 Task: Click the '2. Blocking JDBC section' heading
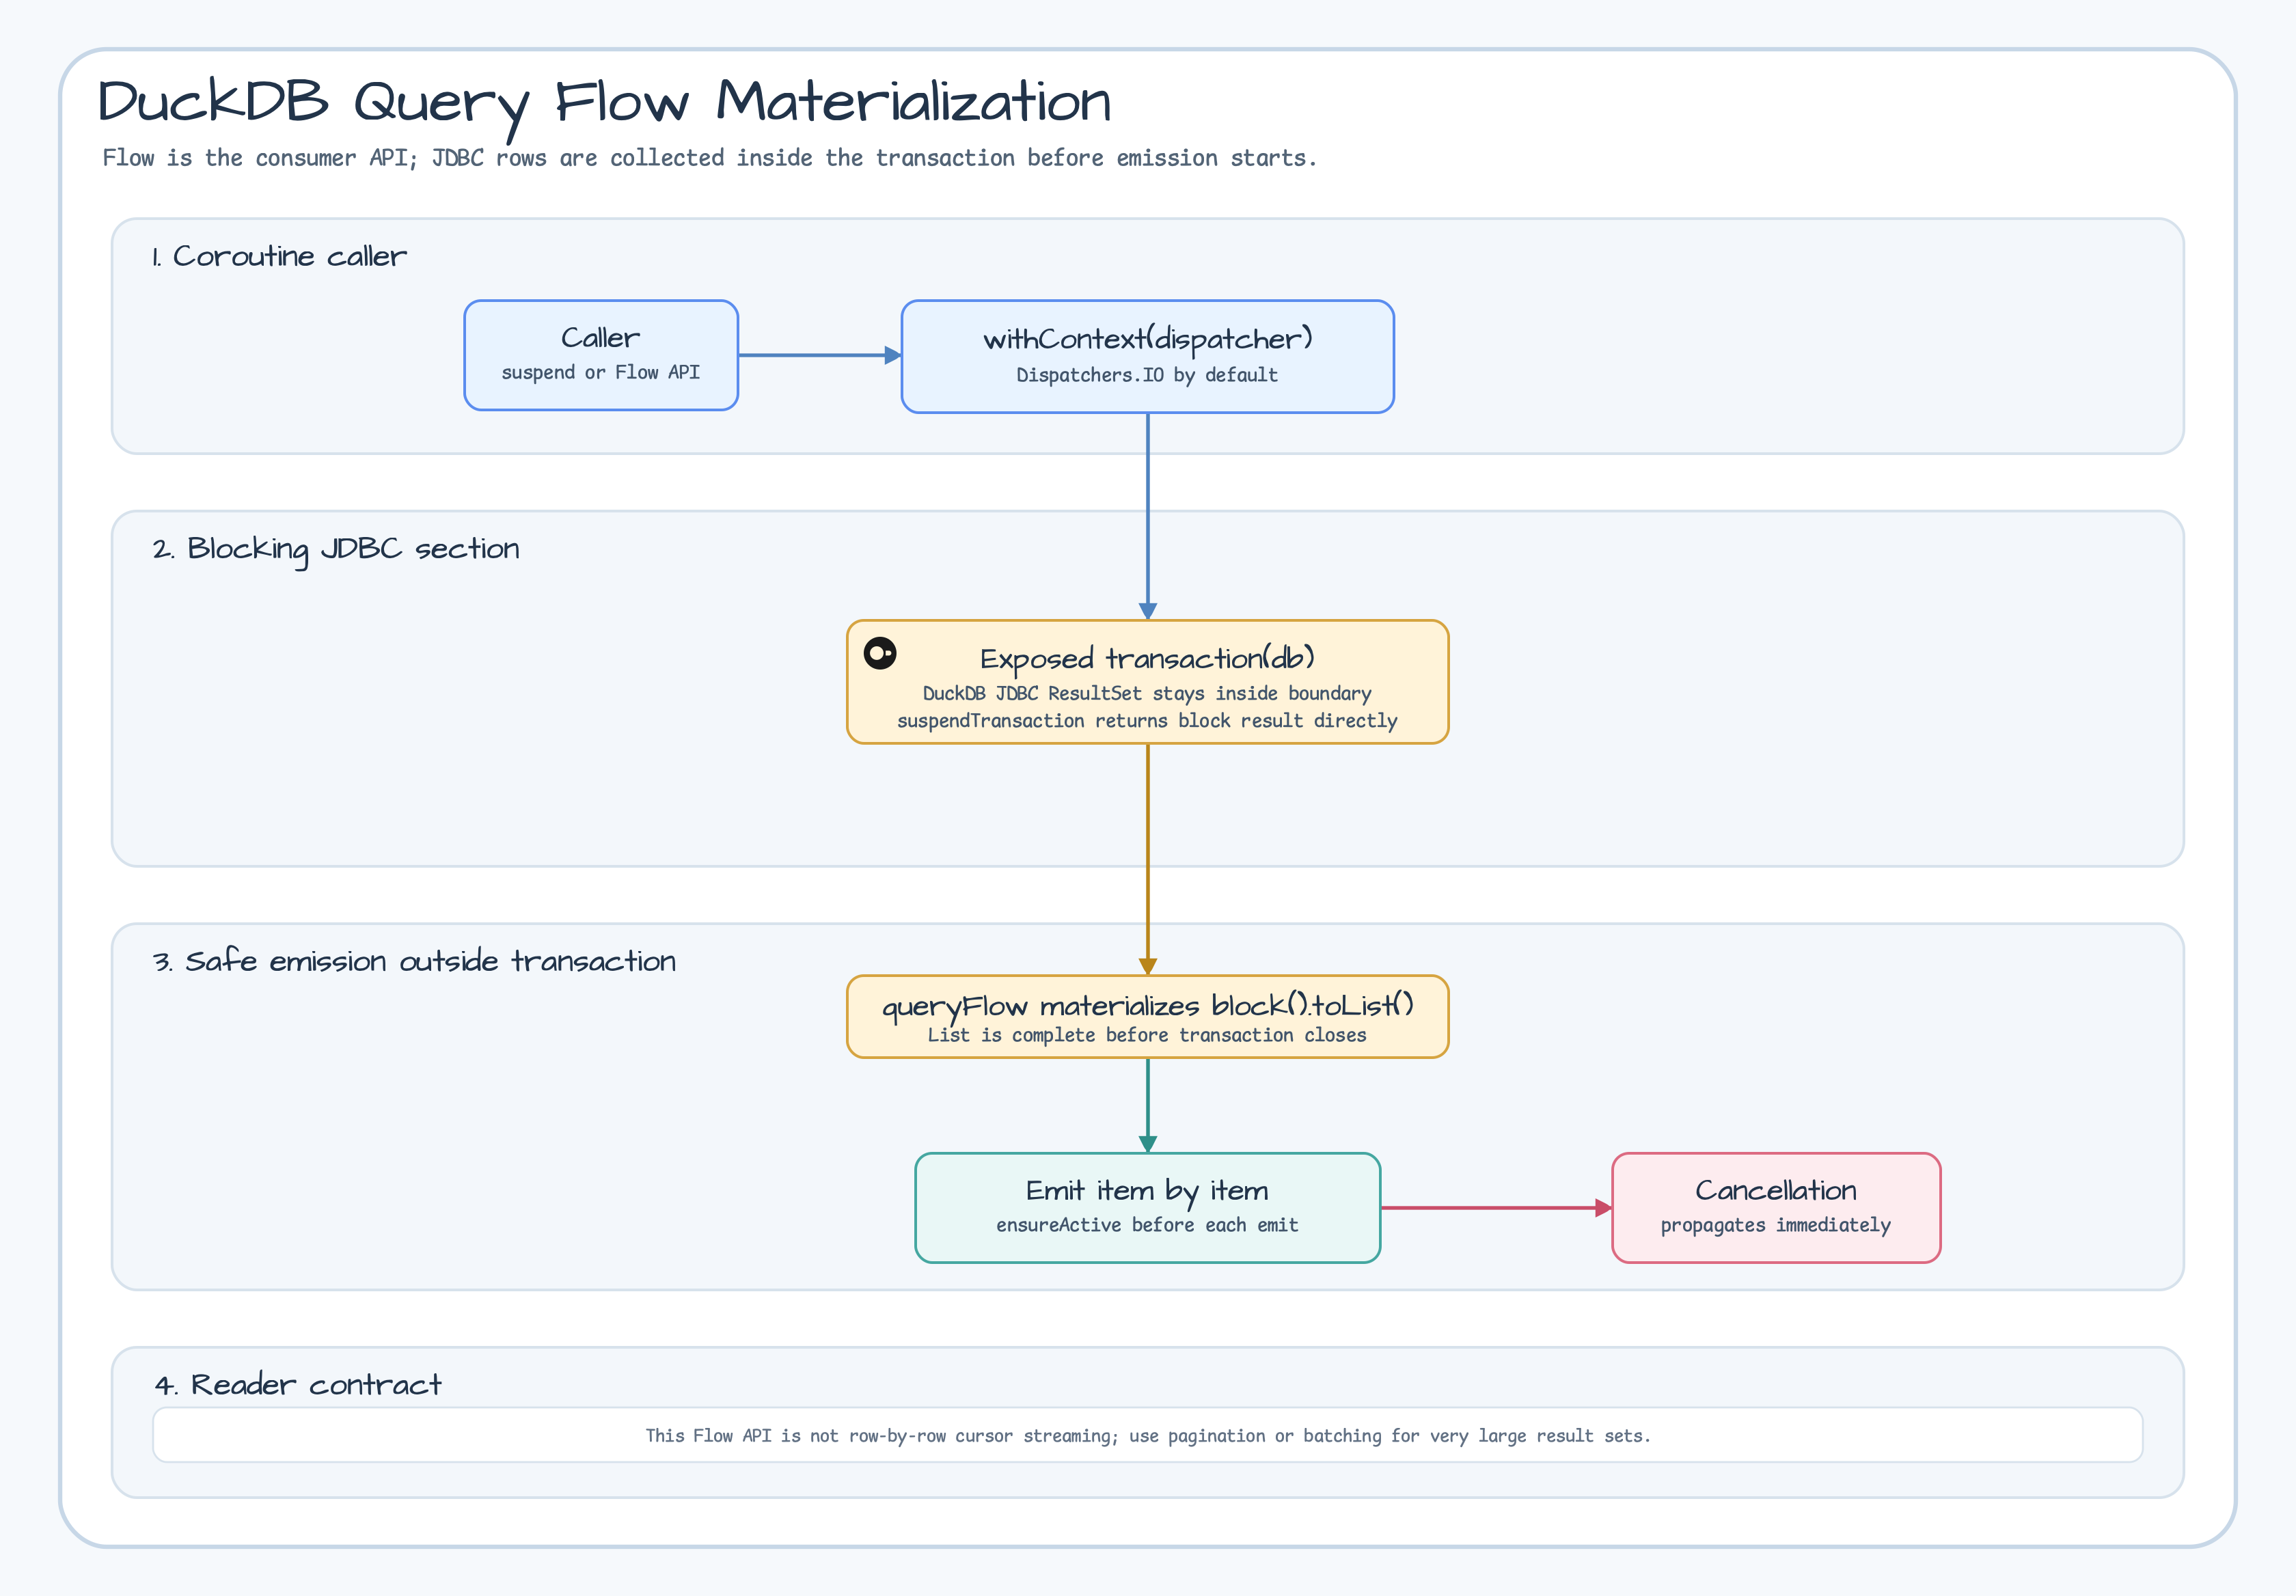point(336,549)
